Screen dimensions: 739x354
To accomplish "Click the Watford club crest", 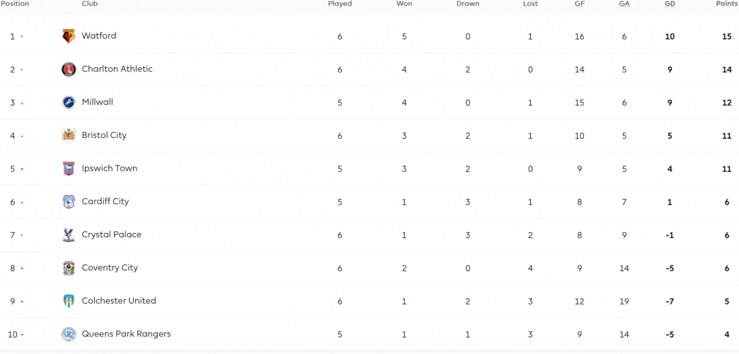I will pos(69,36).
